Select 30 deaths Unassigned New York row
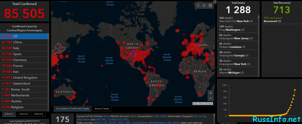The width and height of the screenshot is (302, 124). tap(237, 62)
